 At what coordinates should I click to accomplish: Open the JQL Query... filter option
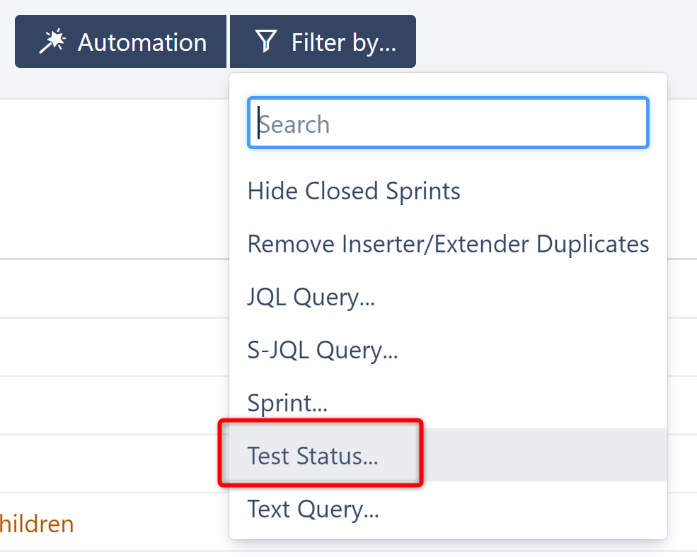(x=311, y=297)
